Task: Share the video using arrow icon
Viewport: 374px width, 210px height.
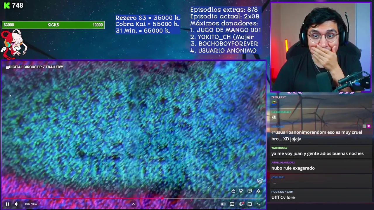Action: (258, 191)
